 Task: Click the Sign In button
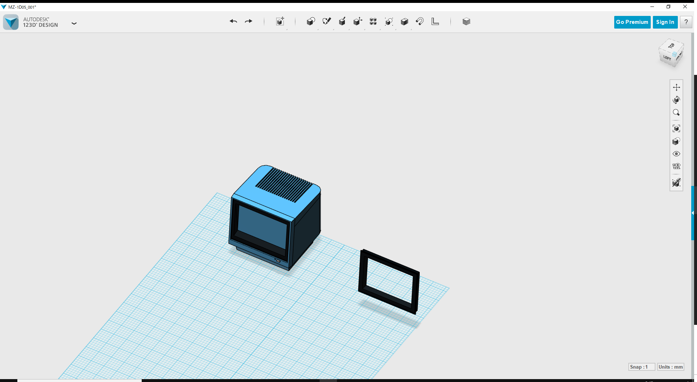(x=665, y=22)
